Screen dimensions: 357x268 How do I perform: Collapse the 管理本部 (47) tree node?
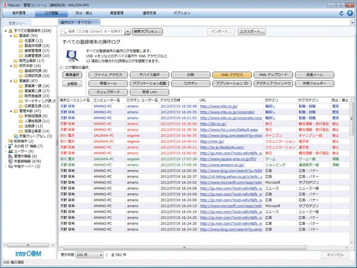click(11, 111)
